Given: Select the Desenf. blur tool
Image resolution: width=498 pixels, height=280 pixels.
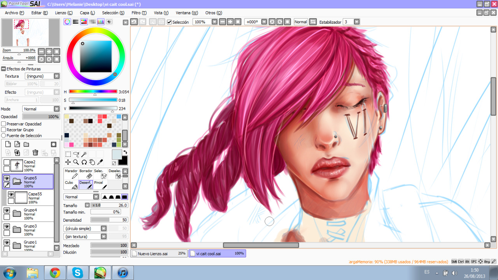Looking at the screenshot, I should (86, 185).
